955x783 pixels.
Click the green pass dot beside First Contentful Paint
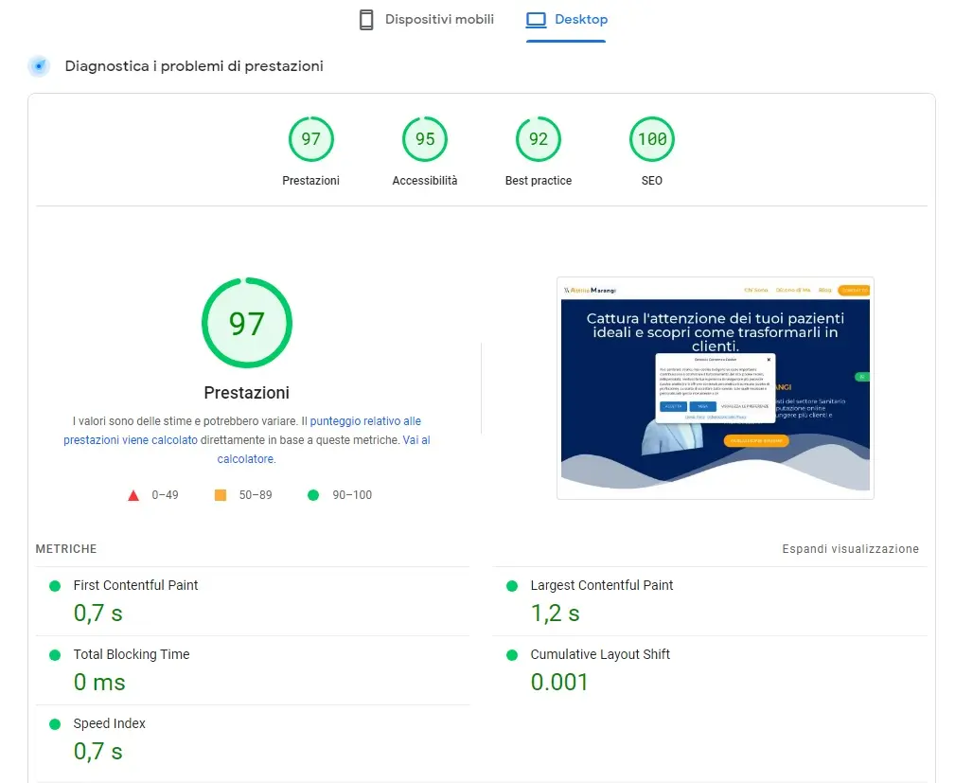(x=57, y=585)
